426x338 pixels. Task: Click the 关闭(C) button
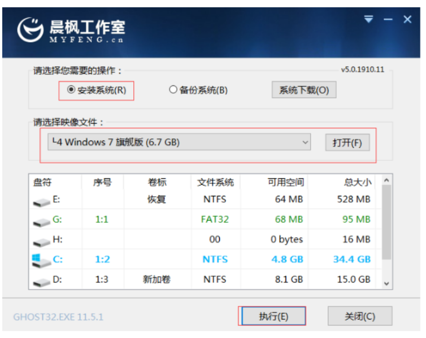pos(360,316)
